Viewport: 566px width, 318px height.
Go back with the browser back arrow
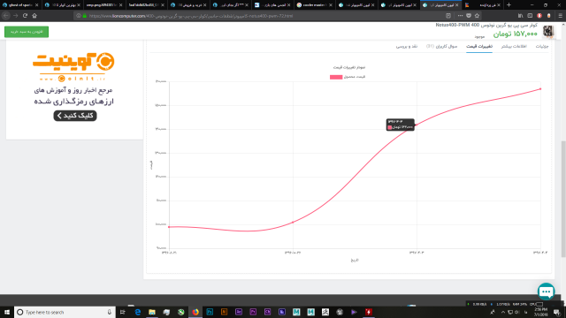[6, 16]
